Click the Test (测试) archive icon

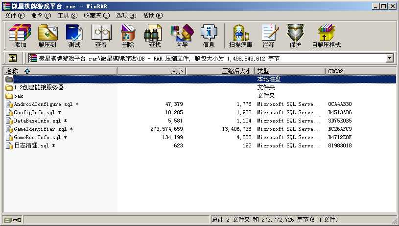point(74,36)
